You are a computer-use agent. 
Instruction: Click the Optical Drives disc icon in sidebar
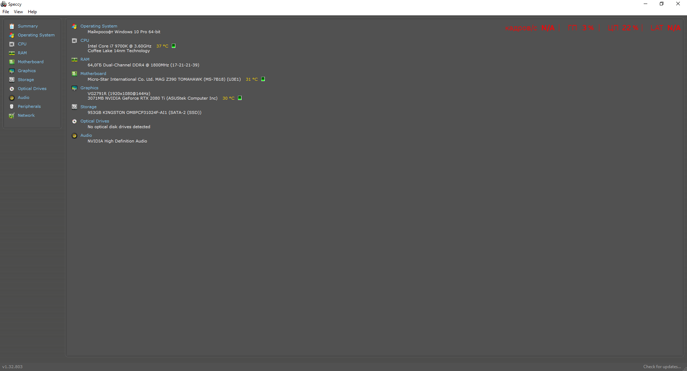point(12,89)
